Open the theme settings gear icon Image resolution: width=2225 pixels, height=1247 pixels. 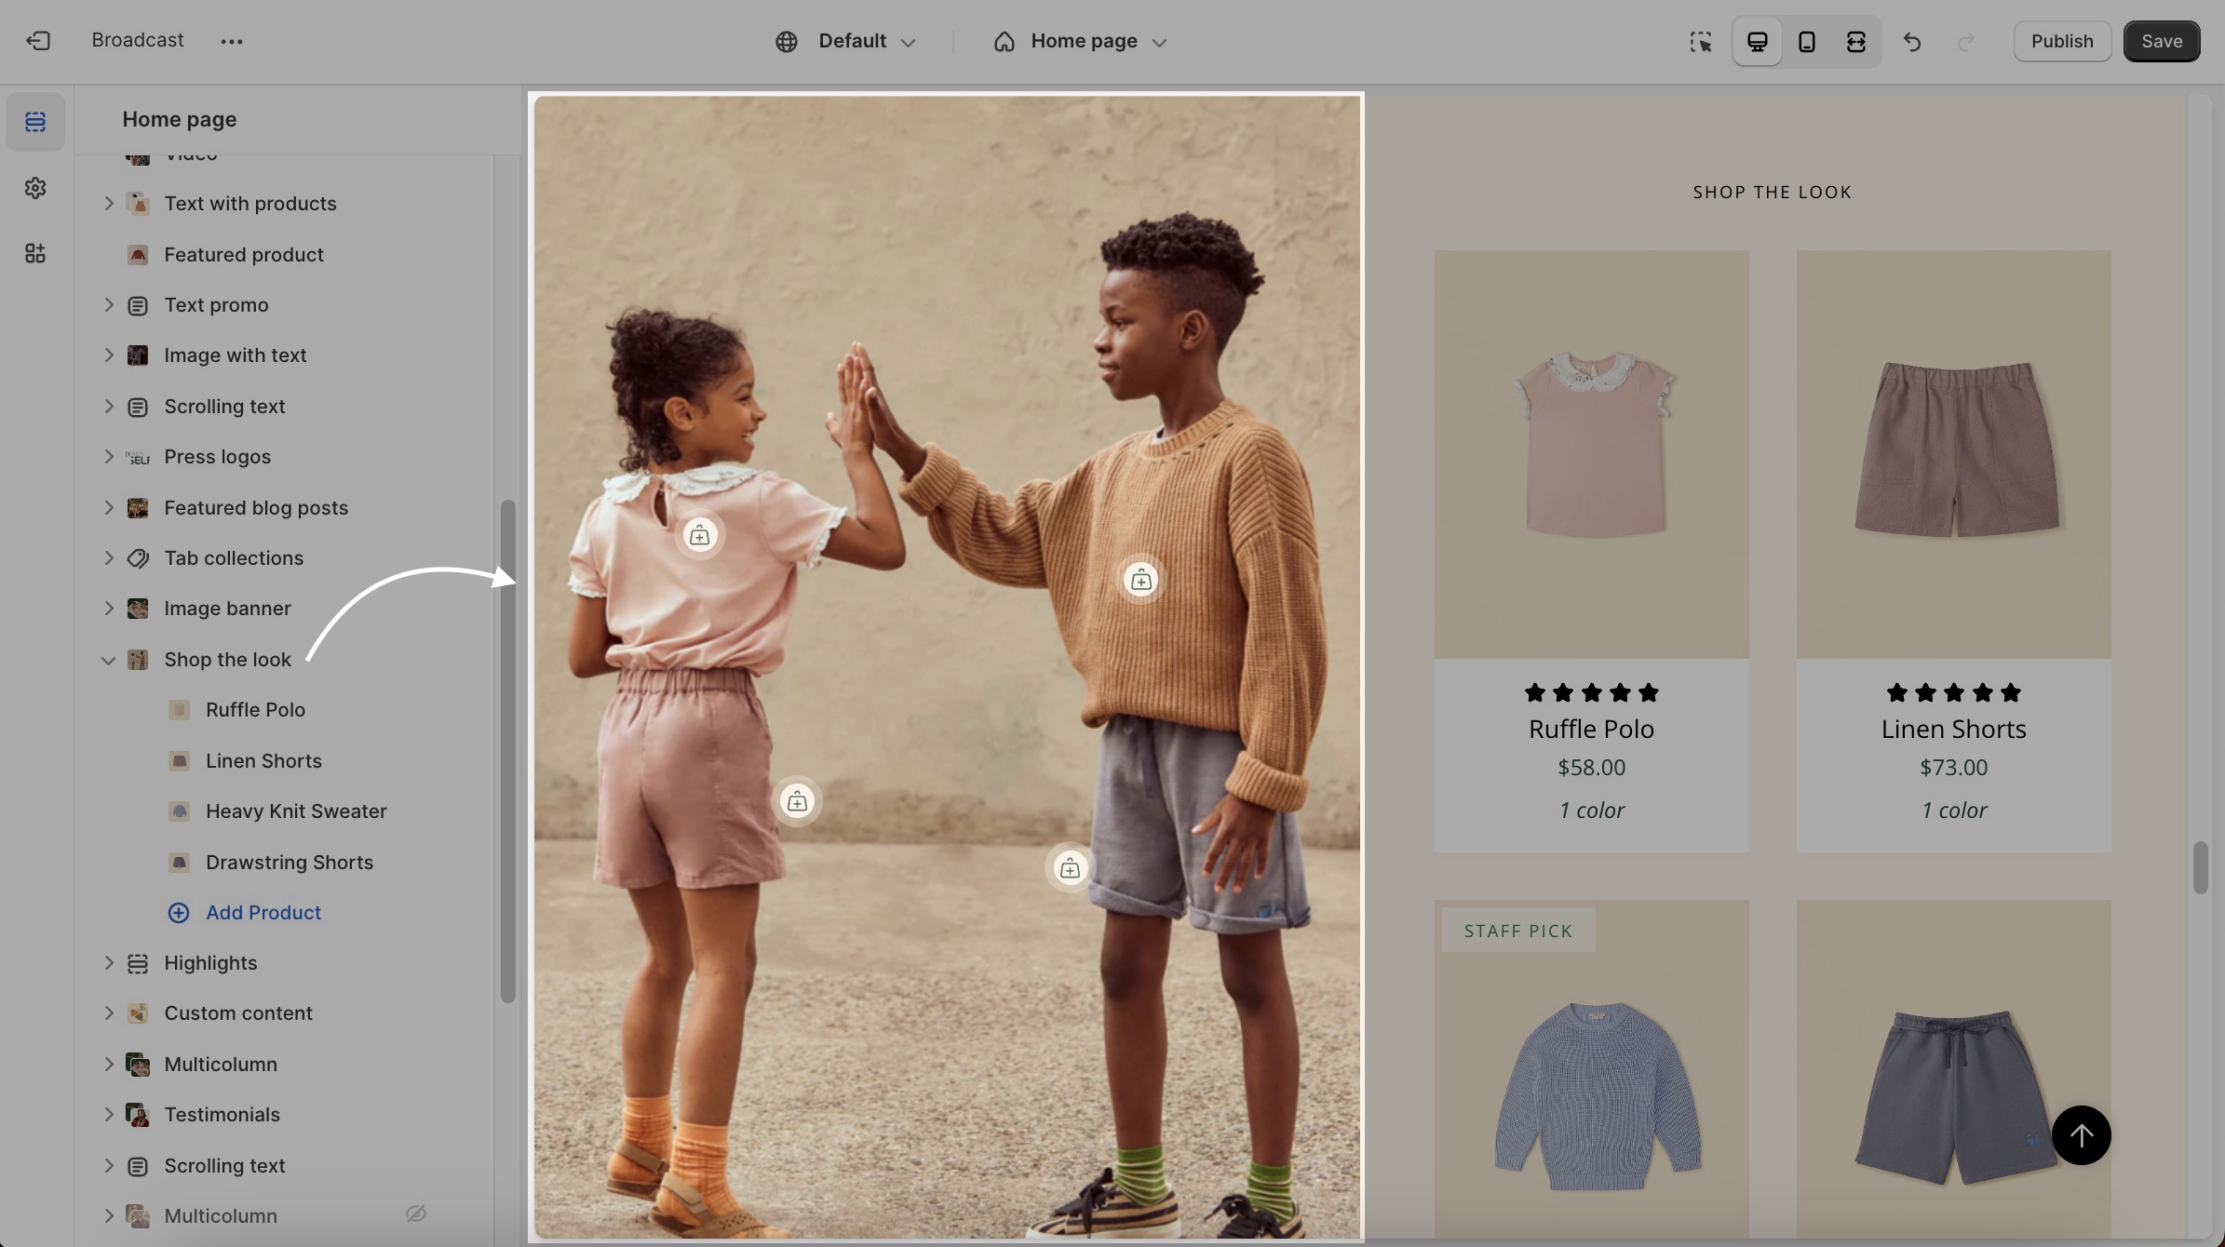click(35, 188)
